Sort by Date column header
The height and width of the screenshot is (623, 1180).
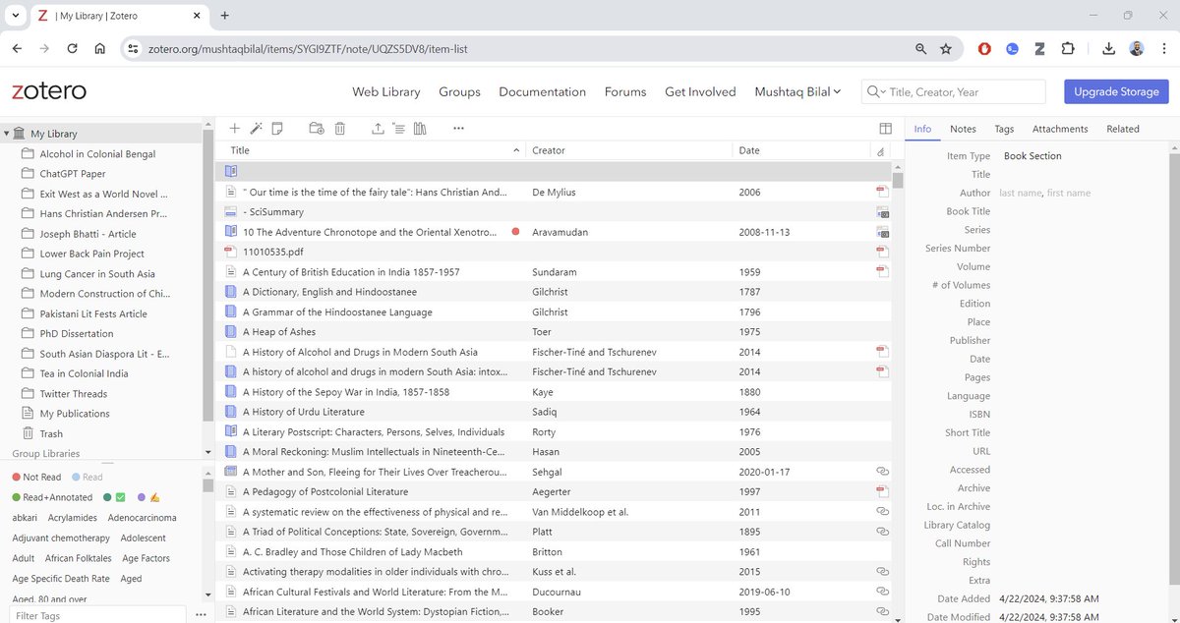pyautogui.click(x=801, y=150)
